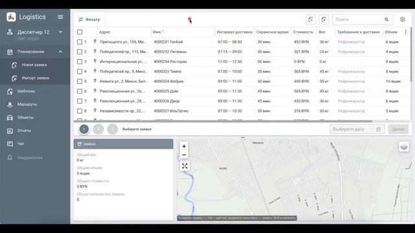Click the 690 BYN cost cell
This screenshot has width=415, height=233.
pos(301,82)
